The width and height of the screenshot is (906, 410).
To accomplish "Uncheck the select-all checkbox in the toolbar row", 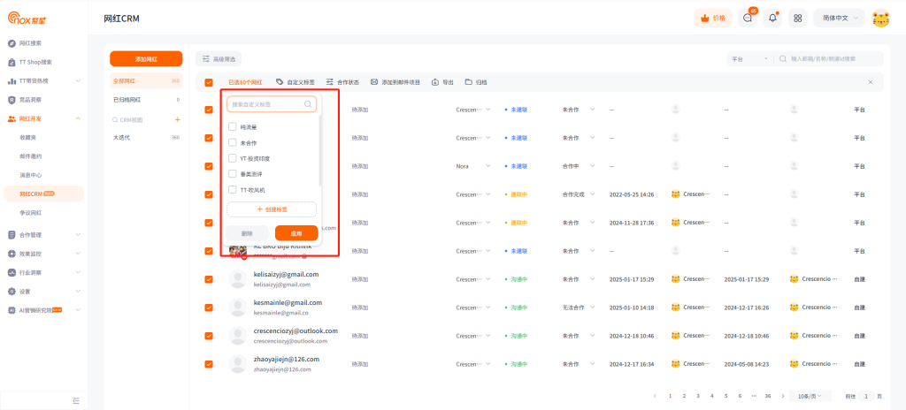I will 209,82.
